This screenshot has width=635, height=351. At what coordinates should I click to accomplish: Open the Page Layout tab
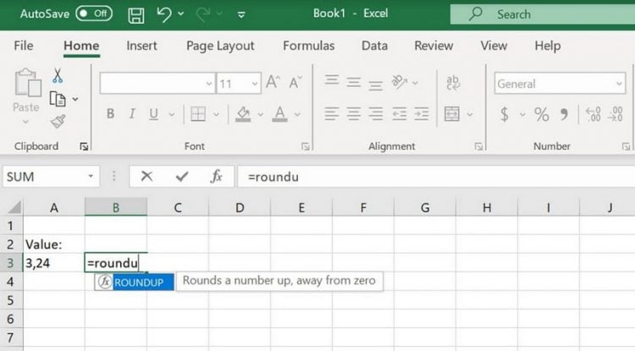click(220, 47)
